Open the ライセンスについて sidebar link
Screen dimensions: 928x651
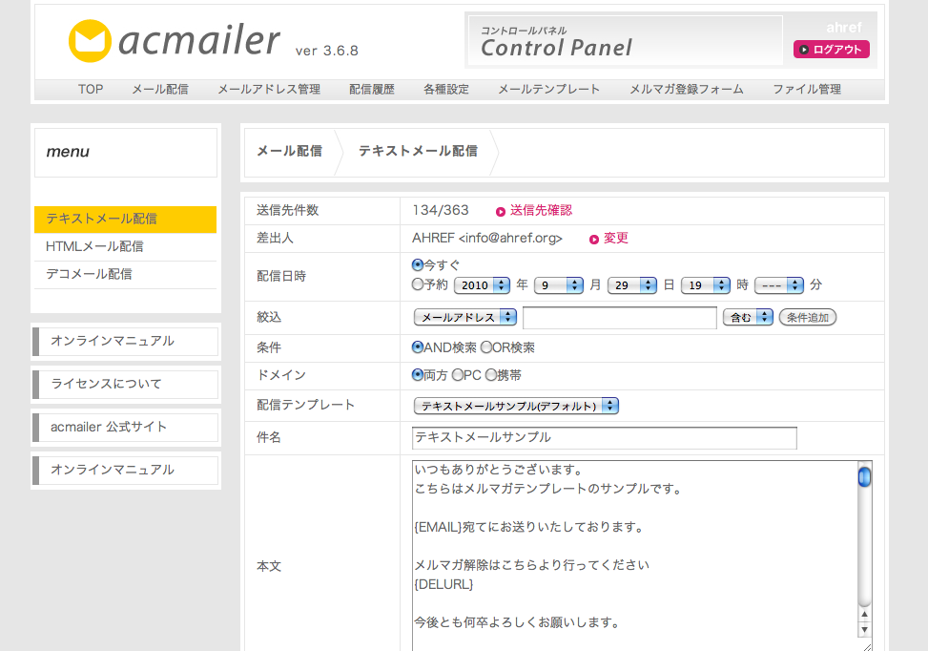coord(106,384)
